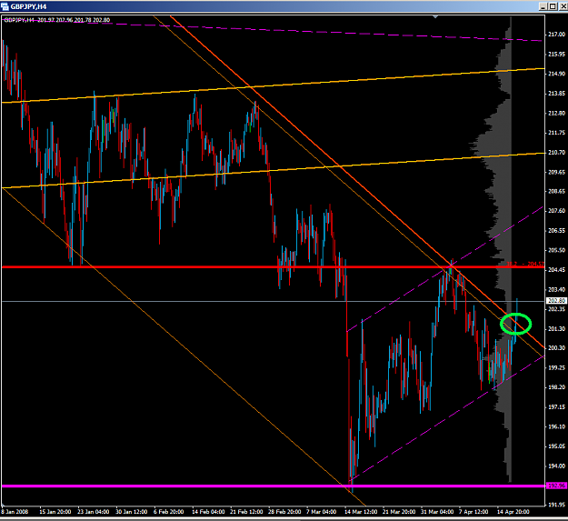The image size is (568, 521).
Task: Click the 196.10 price scale label
Action: [x=556, y=426]
